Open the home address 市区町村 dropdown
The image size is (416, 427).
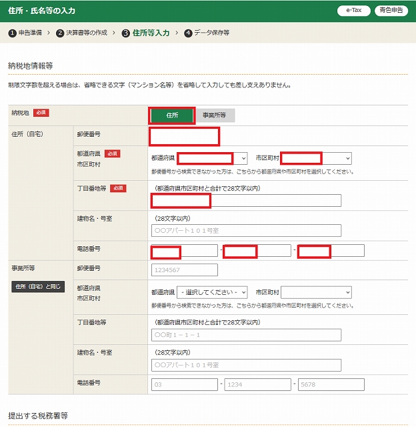coord(316,158)
